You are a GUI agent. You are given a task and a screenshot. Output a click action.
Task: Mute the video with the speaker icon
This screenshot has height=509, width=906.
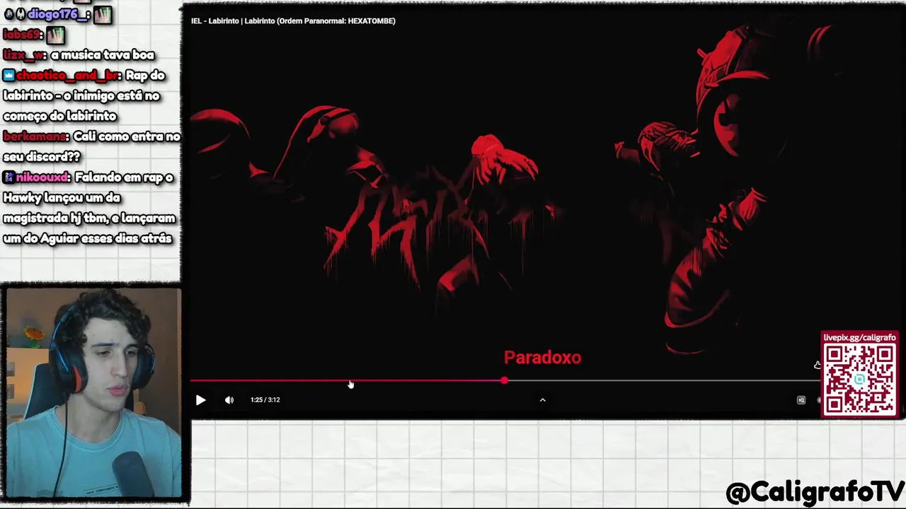click(x=229, y=400)
